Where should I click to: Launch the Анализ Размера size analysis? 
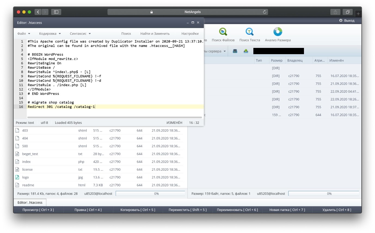click(x=278, y=35)
